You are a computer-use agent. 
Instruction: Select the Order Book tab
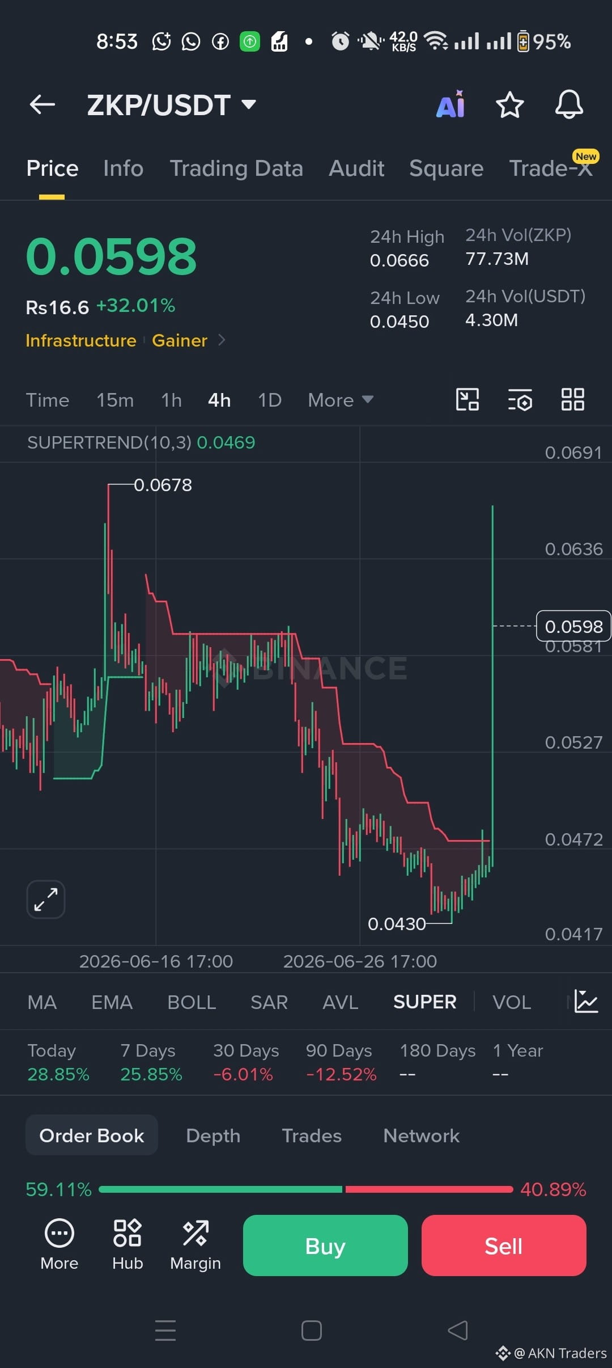pos(92,1135)
